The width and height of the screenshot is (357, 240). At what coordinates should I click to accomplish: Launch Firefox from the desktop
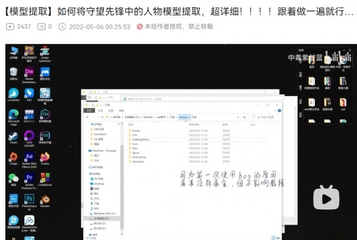[x=45, y=159]
